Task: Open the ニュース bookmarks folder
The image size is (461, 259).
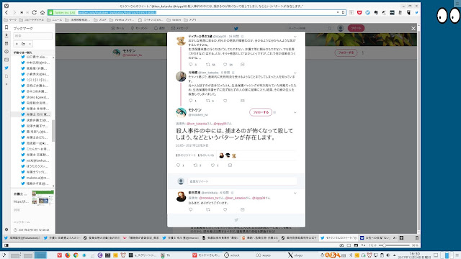Action: coord(55,20)
